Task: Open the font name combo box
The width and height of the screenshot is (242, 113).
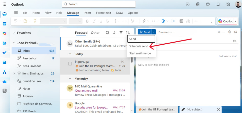Action: click(54, 21)
